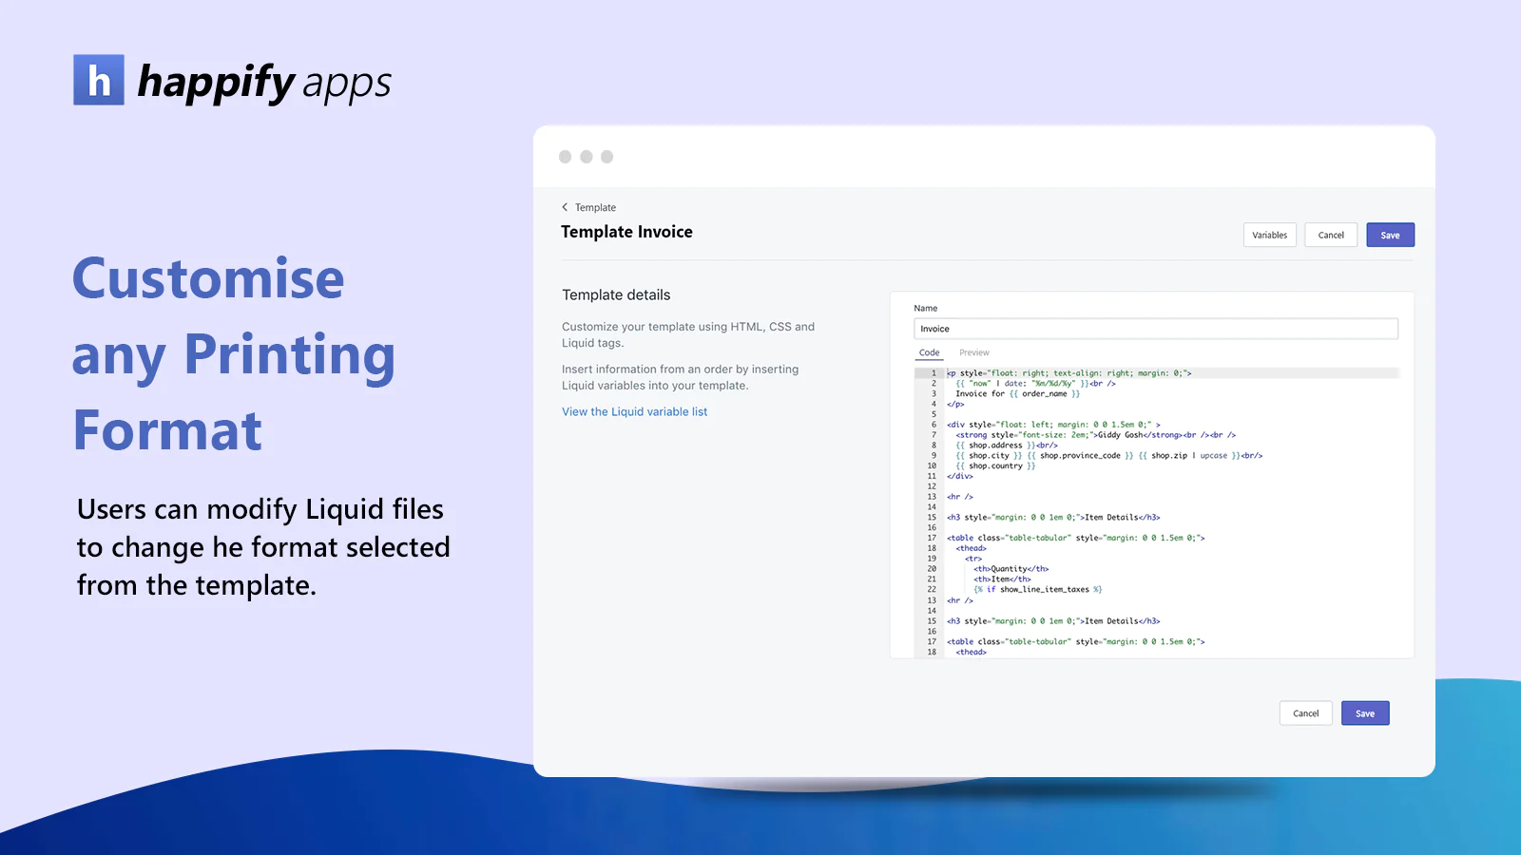Click the code line 'Invoice for {{ order_name }}'

pyautogui.click(x=1017, y=393)
